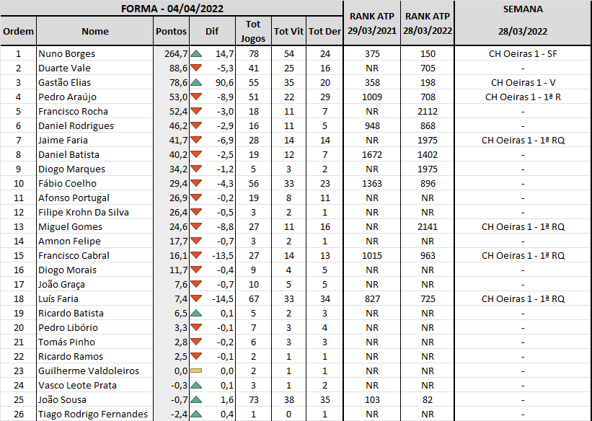Click the red down arrow in Luís Faria row

pos(196,298)
